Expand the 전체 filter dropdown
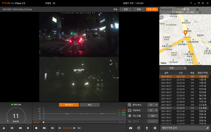The image size is (211, 132). pyautogui.click(x=185, y=68)
